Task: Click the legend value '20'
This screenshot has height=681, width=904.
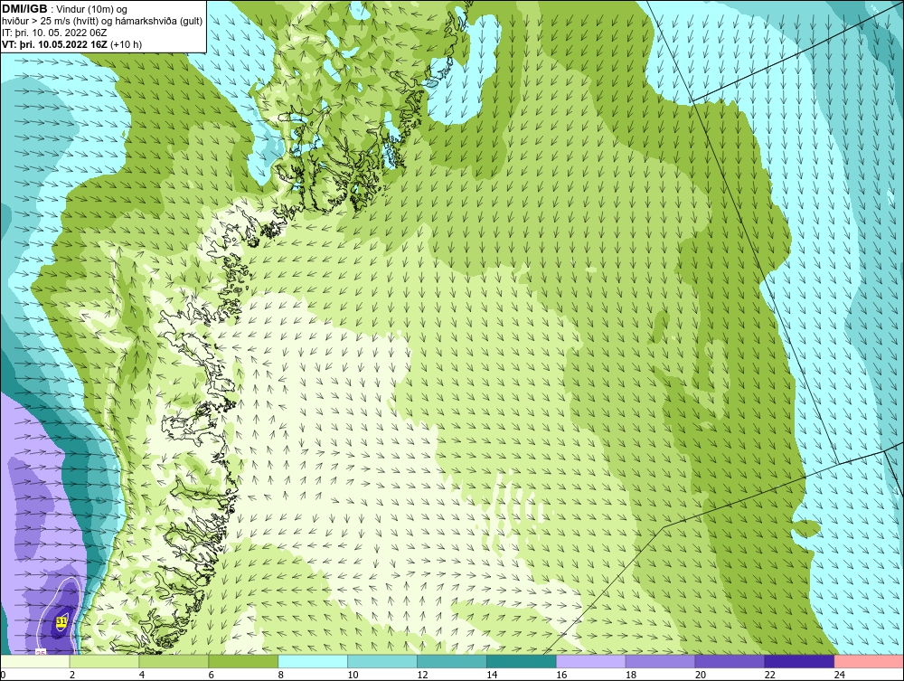Action: click(701, 675)
